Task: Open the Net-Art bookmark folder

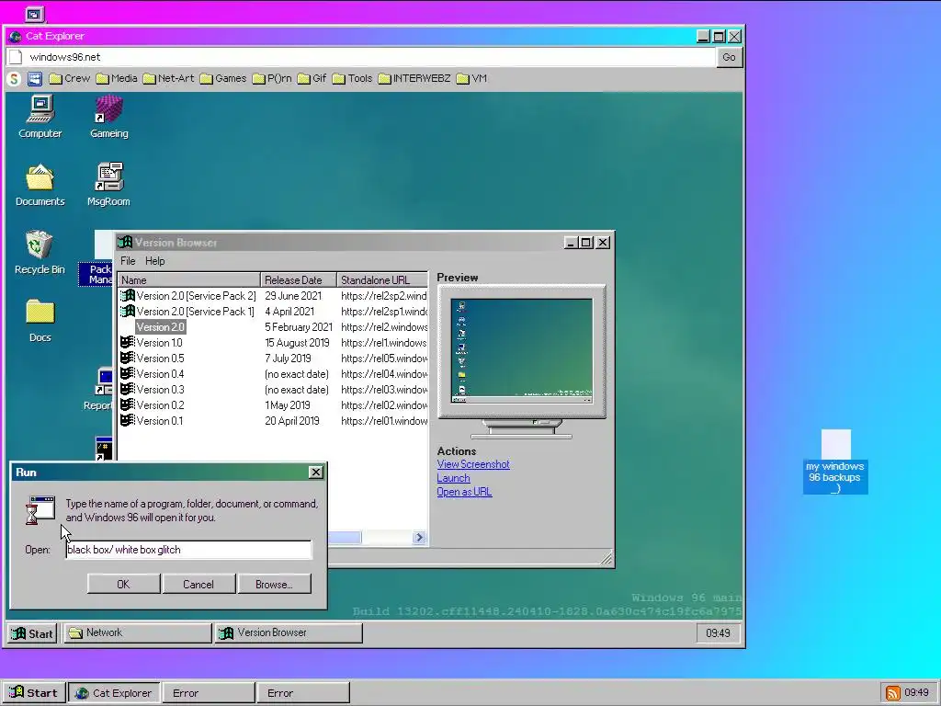Action: coord(169,79)
